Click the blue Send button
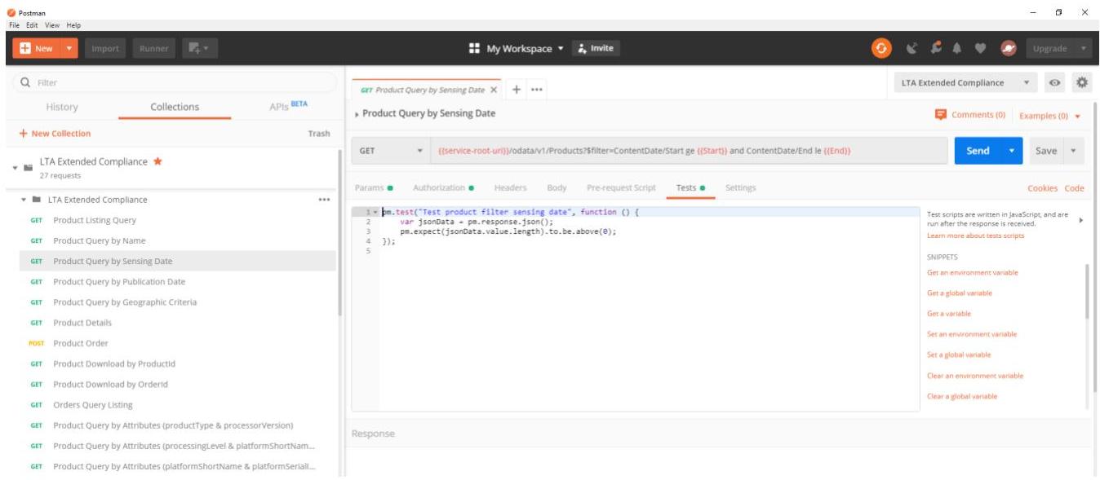This screenshot has width=1100, height=480. (978, 151)
